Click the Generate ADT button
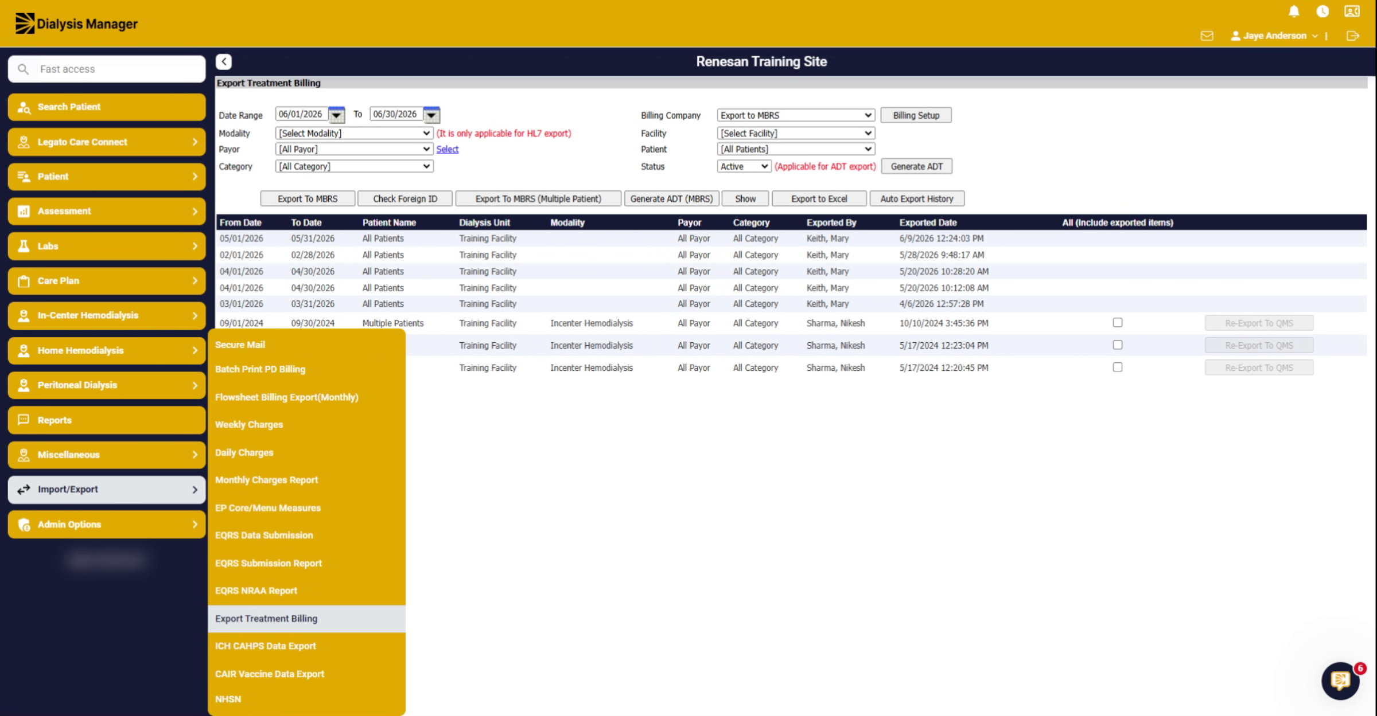This screenshot has height=716, width=1377. coord(916,166)
